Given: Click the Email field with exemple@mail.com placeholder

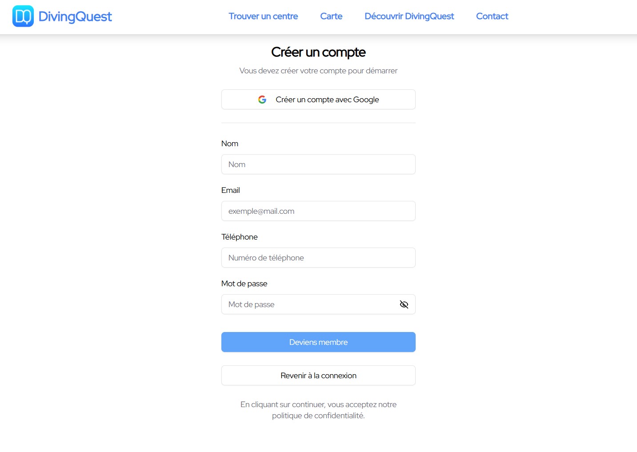Looking at the screenshot, I should click(318, 211).
